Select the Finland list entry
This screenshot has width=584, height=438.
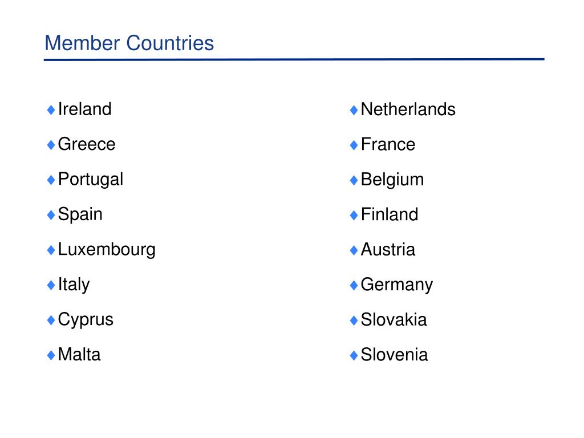point(390,214)
